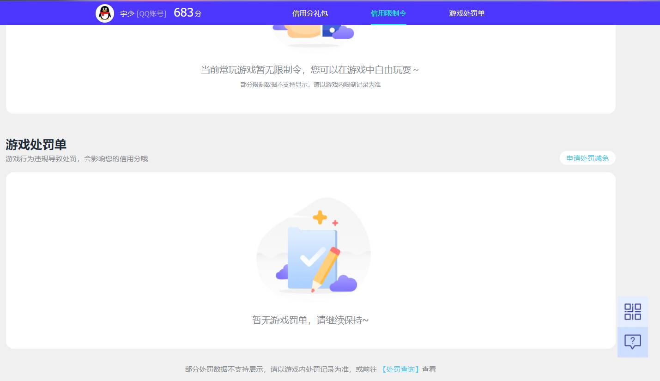The width and height of the screenshot is (660, 381).
Task: Click the 暂无游戏罚单 empty-state message
Action: click(x=310, y=320)
